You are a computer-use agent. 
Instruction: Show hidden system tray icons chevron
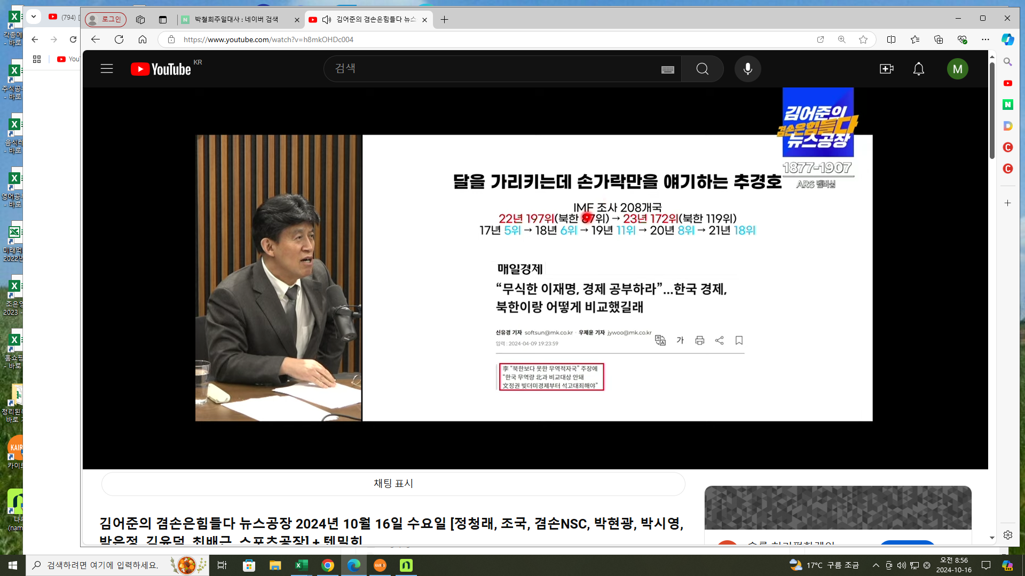(x=876, y=565)
